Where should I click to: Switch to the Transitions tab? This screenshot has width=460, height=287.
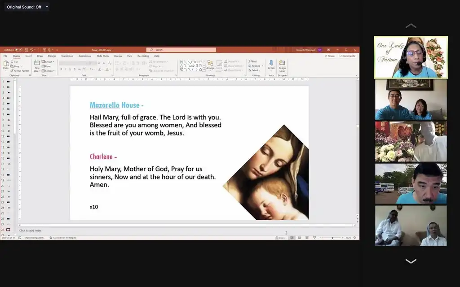[67, 56]
